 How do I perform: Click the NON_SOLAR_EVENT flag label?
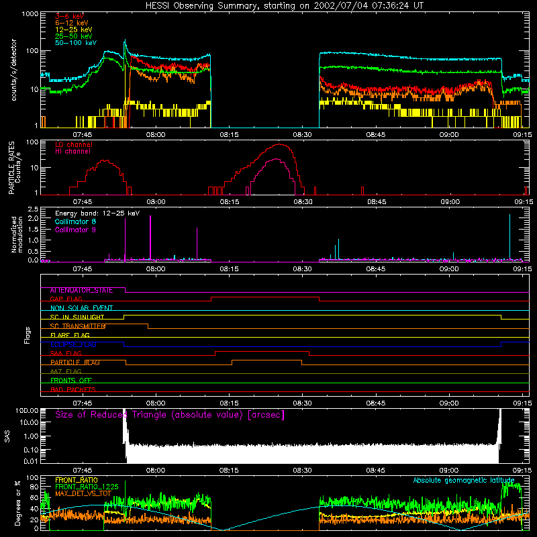coord(81,308)
